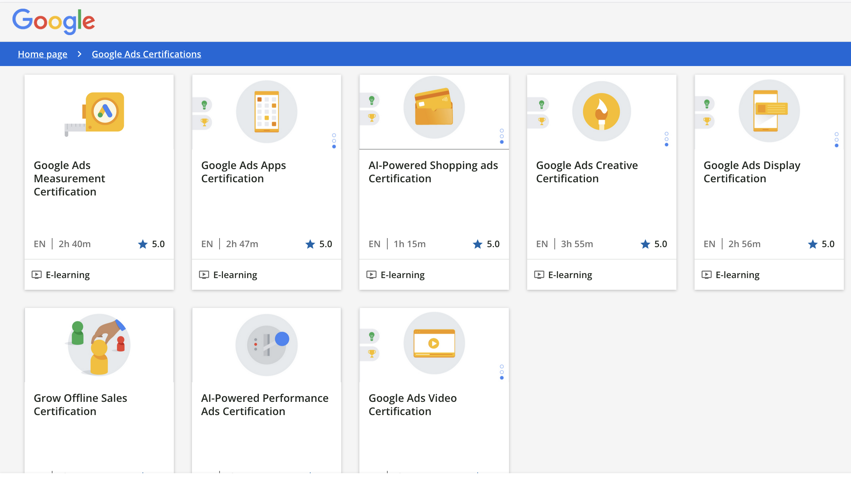Click the Measurement Certification tape measure icon
Viewport: 851px width, 486px height.
[95, 113]
